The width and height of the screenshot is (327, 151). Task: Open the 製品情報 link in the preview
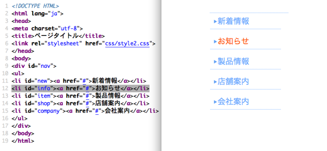pos(233,62)
